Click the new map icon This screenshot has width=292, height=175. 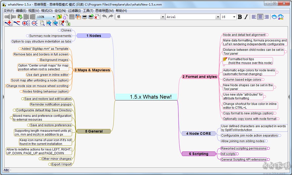[x=65, y=17]
